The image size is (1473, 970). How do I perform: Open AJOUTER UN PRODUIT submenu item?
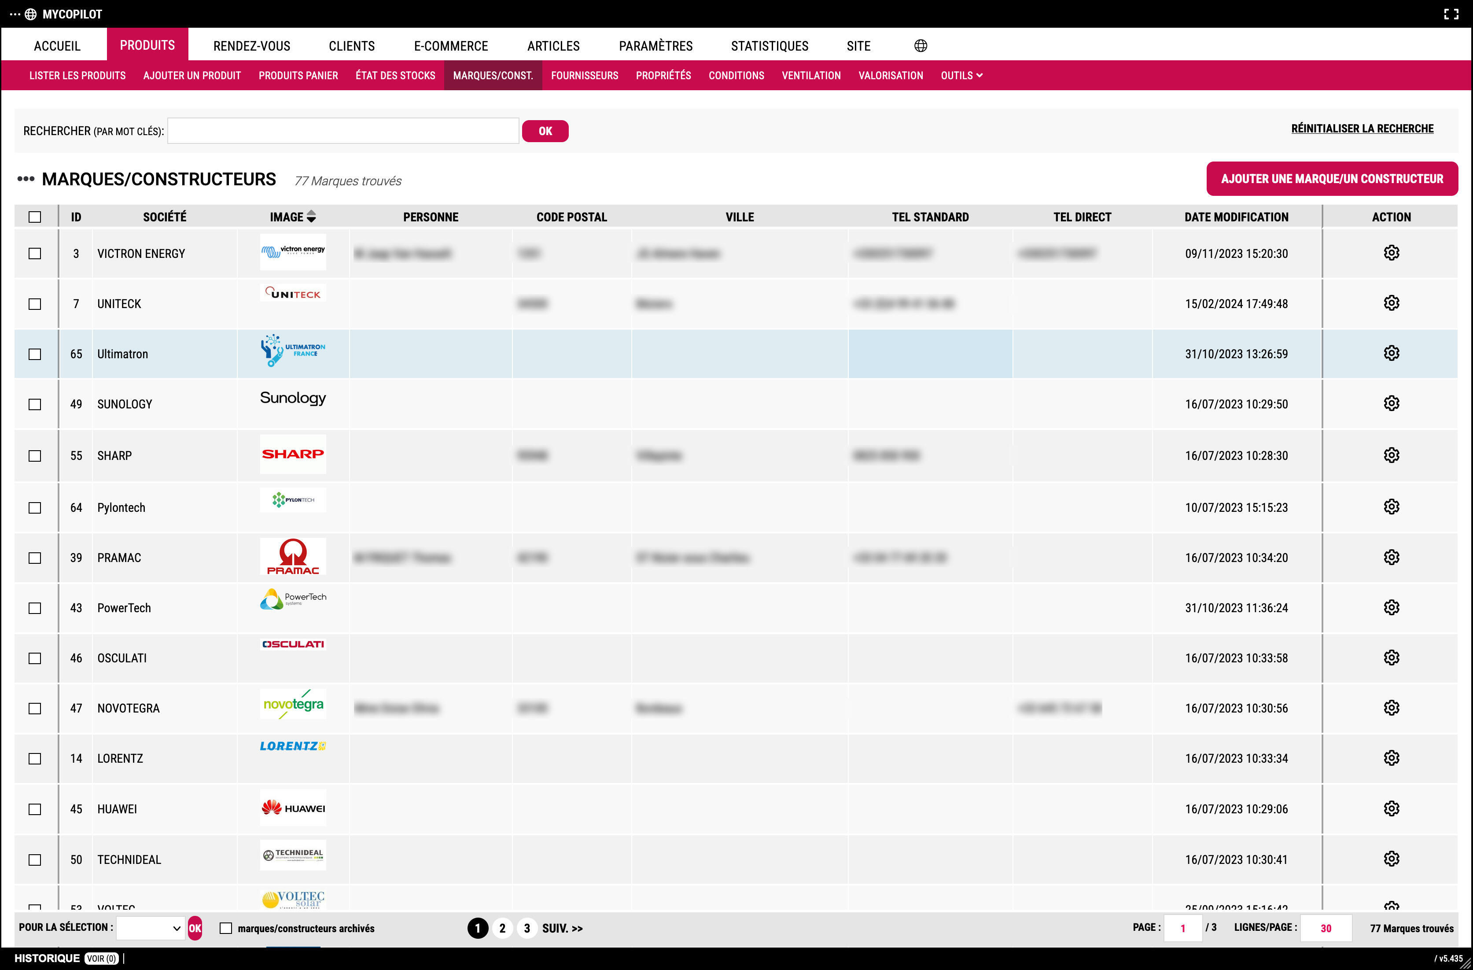pos(192,75)
